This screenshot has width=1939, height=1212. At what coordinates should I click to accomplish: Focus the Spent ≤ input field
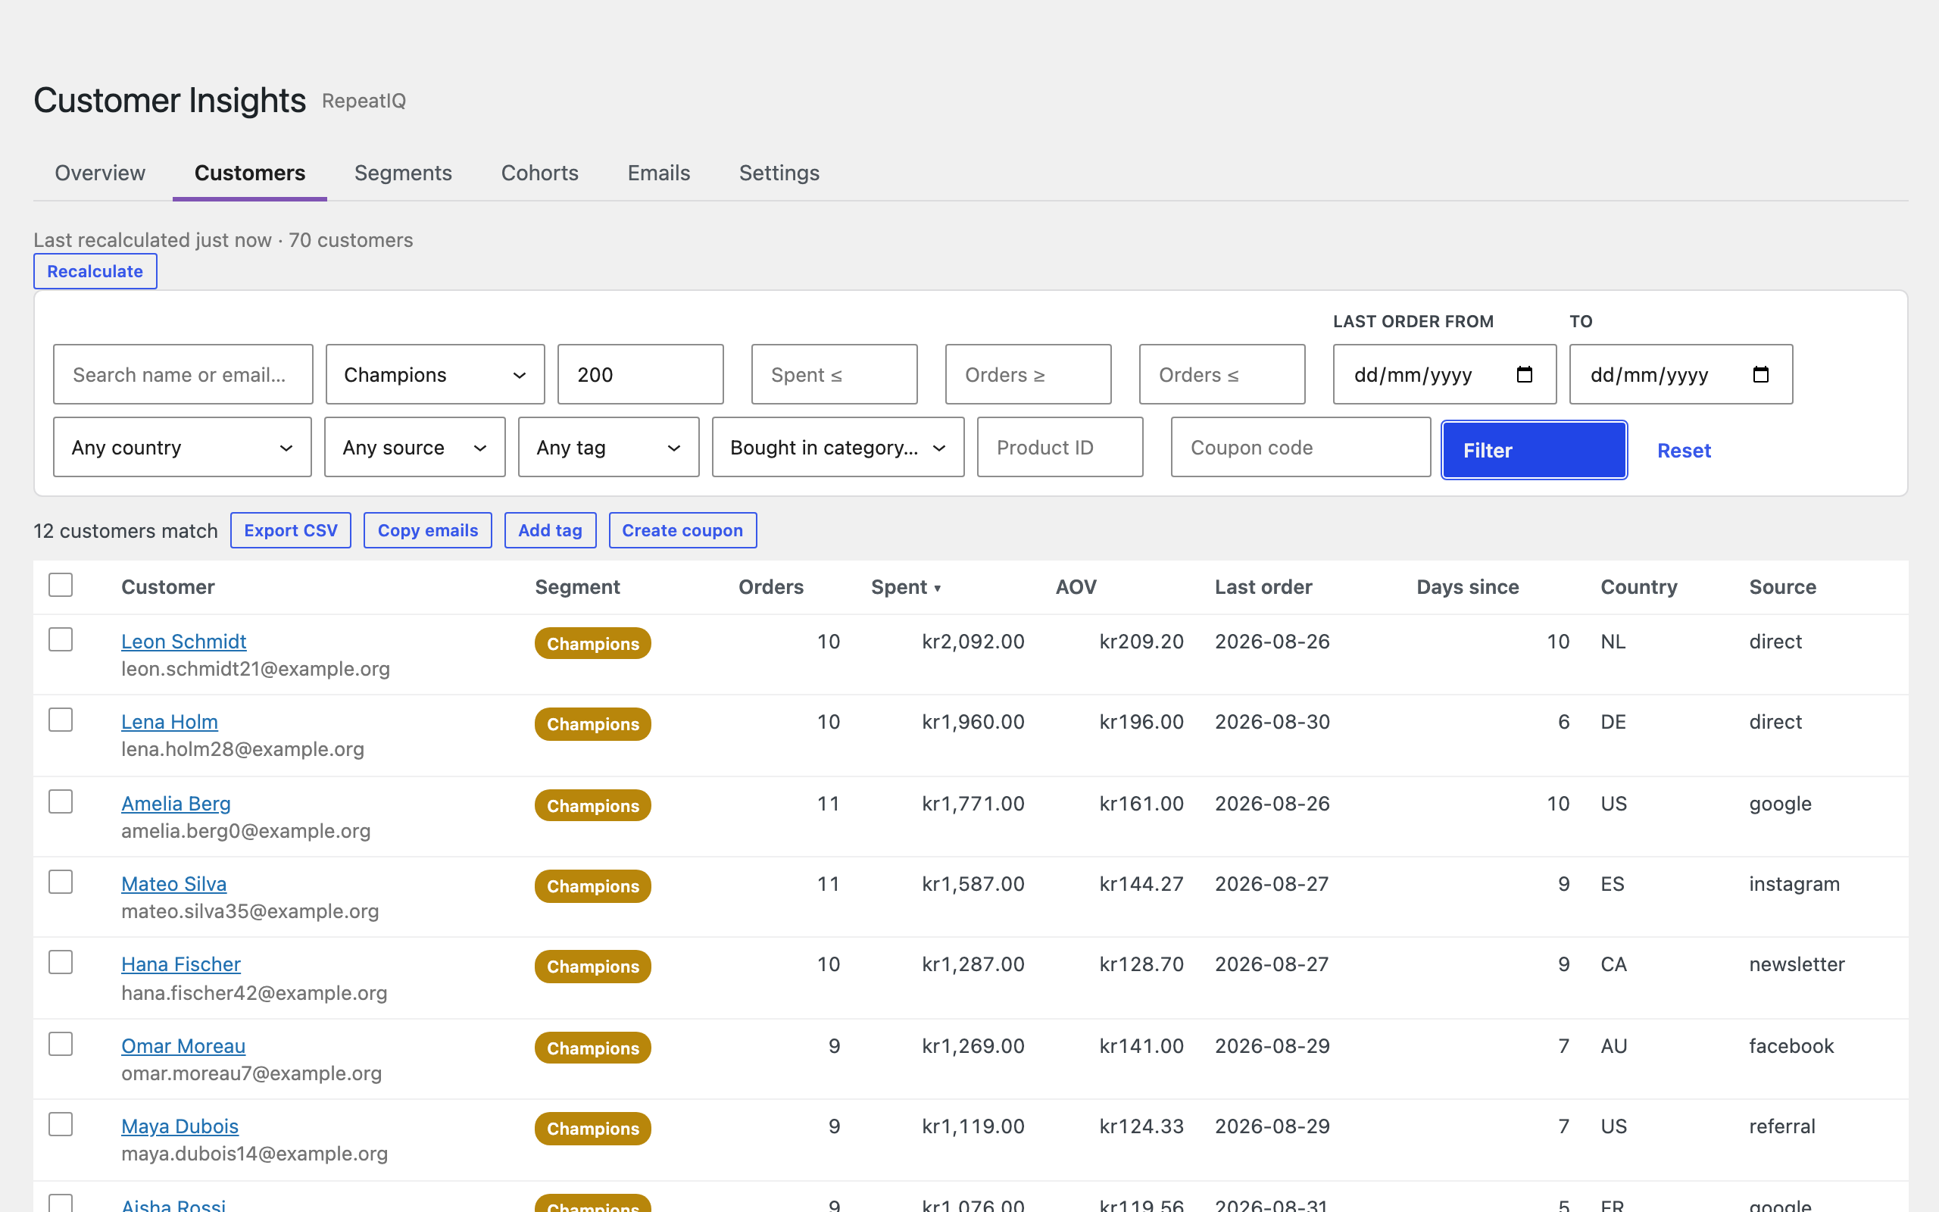coord(835,374)
